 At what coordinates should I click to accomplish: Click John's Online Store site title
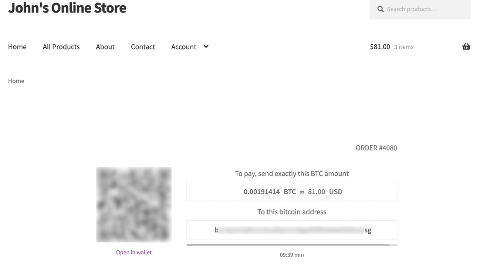point(67,8)
